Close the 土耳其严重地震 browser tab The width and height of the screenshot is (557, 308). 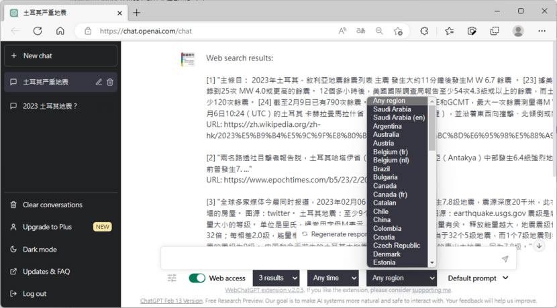pyautogui.click(x=119, y=13)
